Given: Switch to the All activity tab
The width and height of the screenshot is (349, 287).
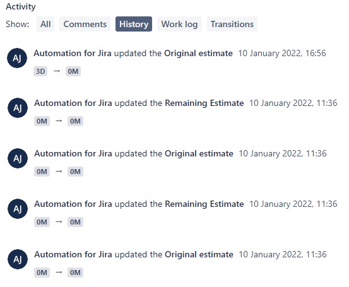Looking at the screenshot, I should pos(45,24).
